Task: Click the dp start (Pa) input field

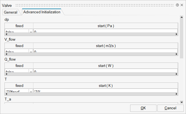Action: click(105, 31)
